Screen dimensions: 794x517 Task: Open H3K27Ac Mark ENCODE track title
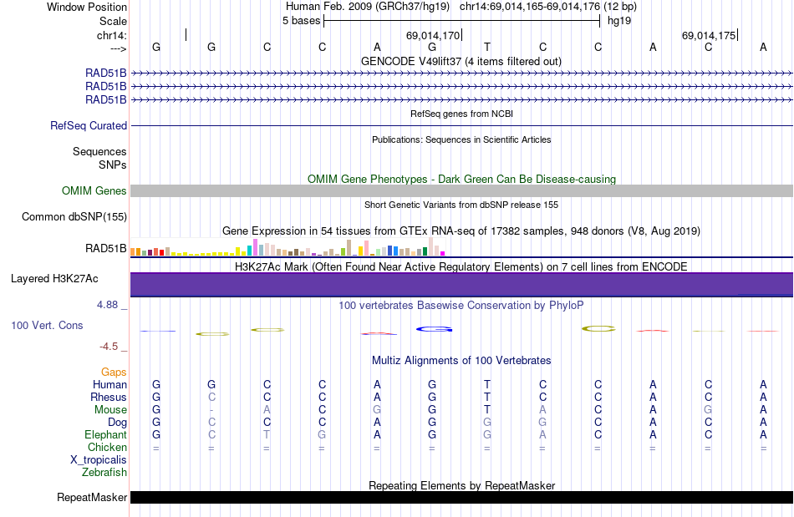[x=461, y=266]
